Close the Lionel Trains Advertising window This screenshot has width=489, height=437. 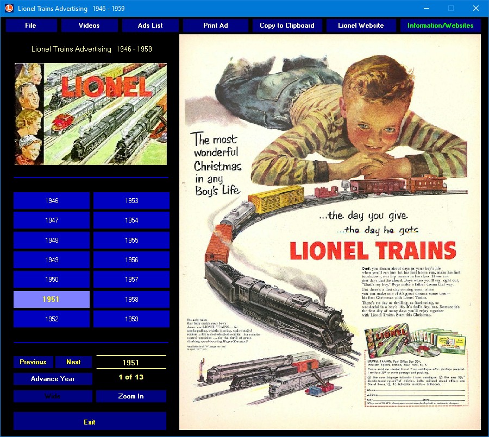pos(475,9)
